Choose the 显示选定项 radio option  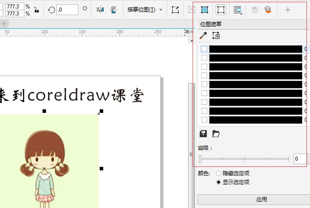point(218,182)
